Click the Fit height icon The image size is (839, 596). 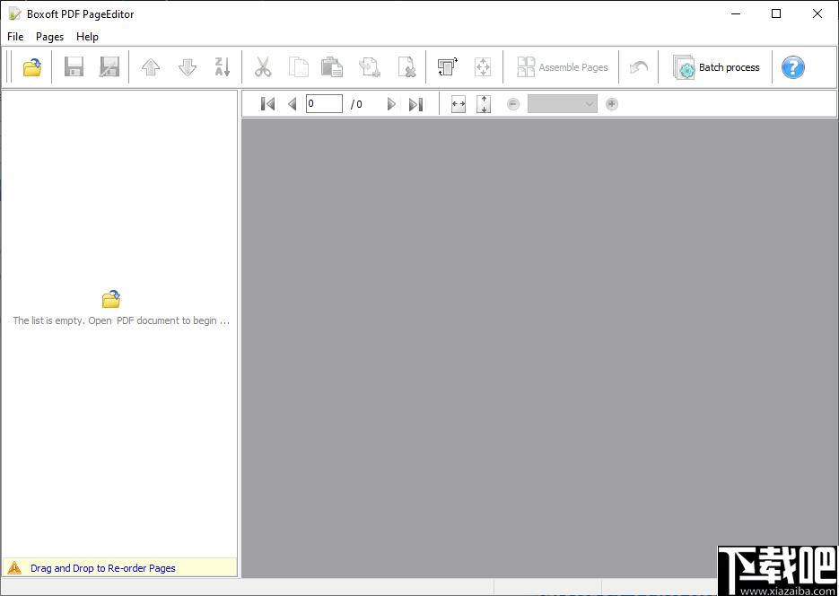point(484,104)
